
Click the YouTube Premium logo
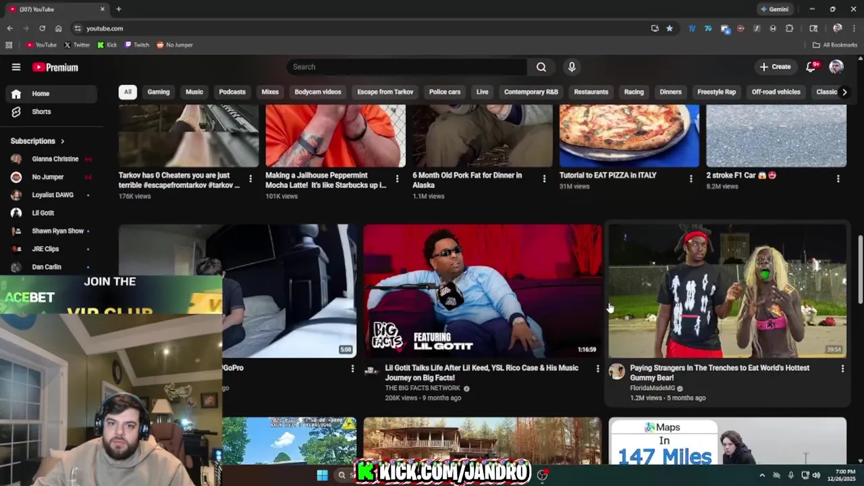click(x=55, y=67)
